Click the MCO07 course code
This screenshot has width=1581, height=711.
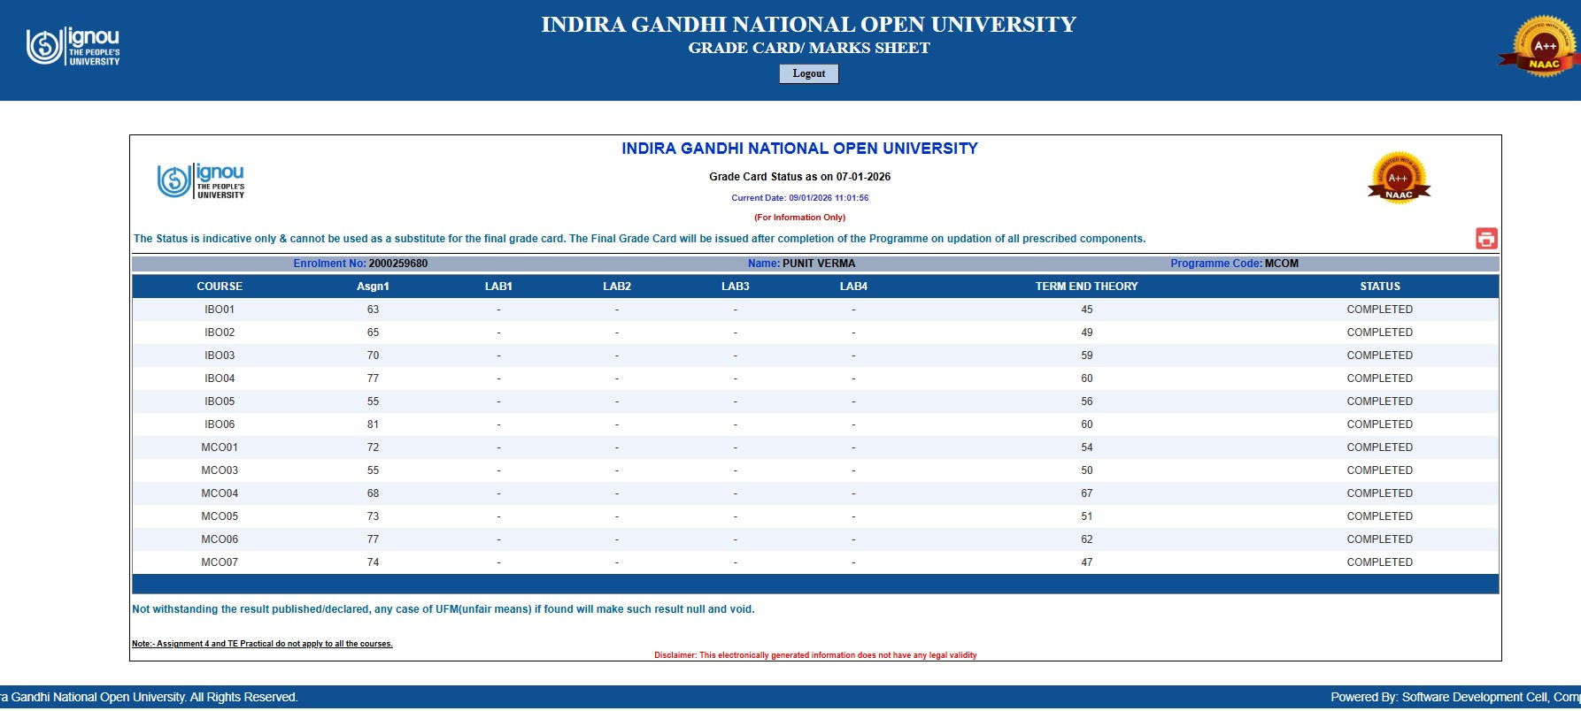click(x=220, y=562)
